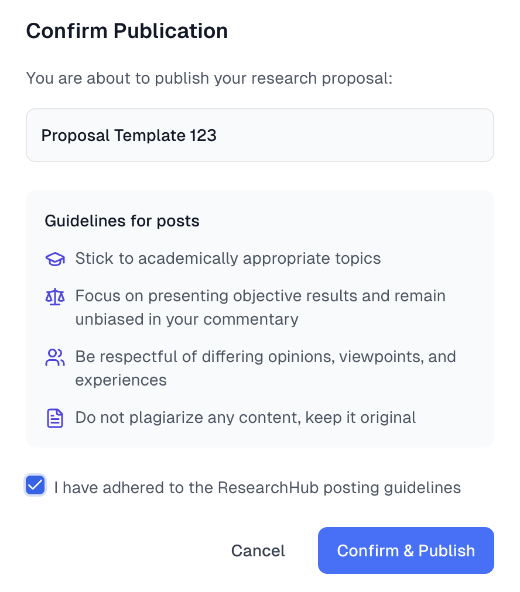Click the word "experiences" in the guidelines
520x592 pixels.
click(121, 380)
